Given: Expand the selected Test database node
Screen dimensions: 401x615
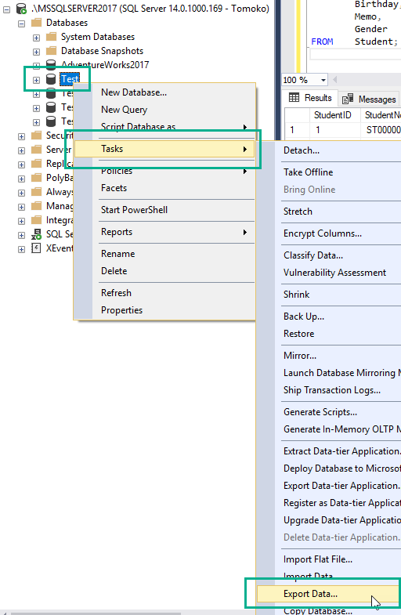Looking at the screenshot, I should [37, 80].
